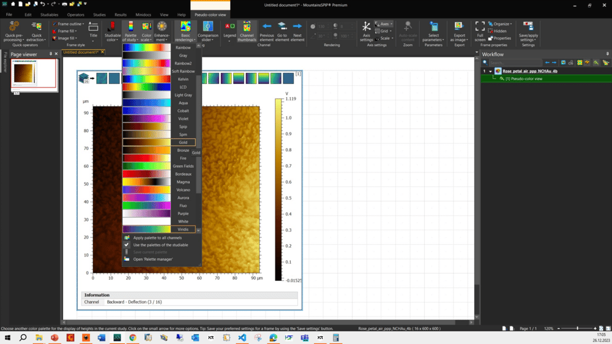Toggle the Hidden frame property
This screenshot has width=612, height=344.
coord(497,31)
